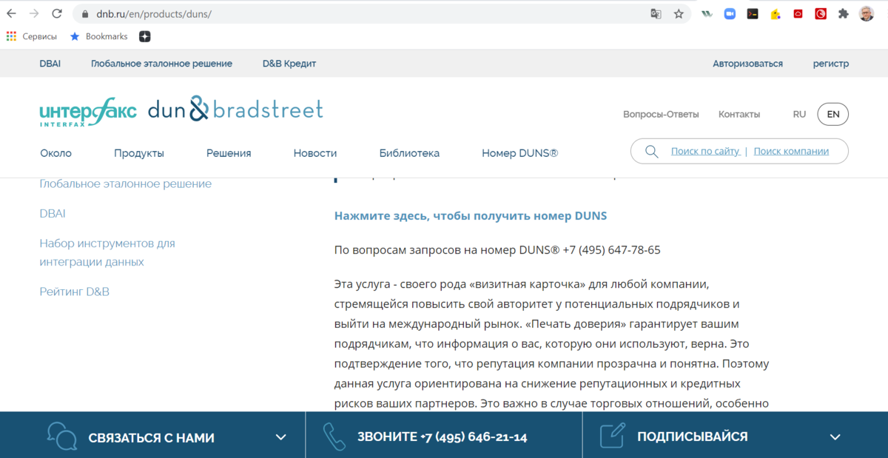Open the black plus bookmark icon
888x458 pixels.
(x=145, y=36)
